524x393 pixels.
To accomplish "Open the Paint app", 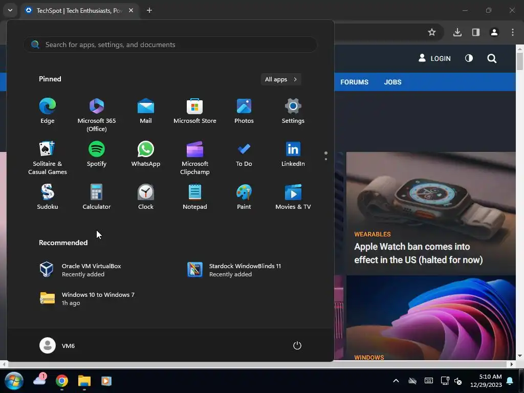I will (x=244, y=197).
